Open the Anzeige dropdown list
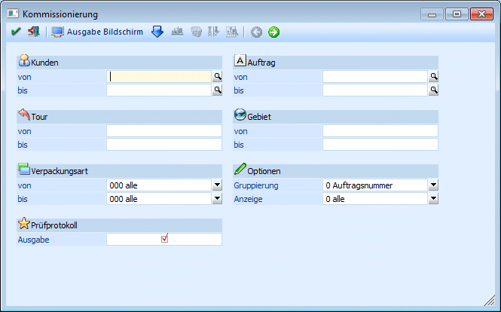501x312 pixels. tap(432, 198)
